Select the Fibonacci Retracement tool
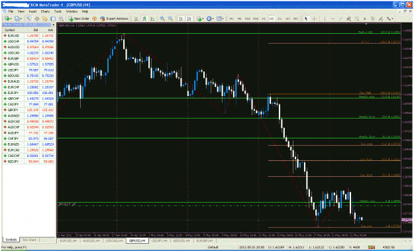The height and width of the screenshot is (251, 414). (357, 19)
